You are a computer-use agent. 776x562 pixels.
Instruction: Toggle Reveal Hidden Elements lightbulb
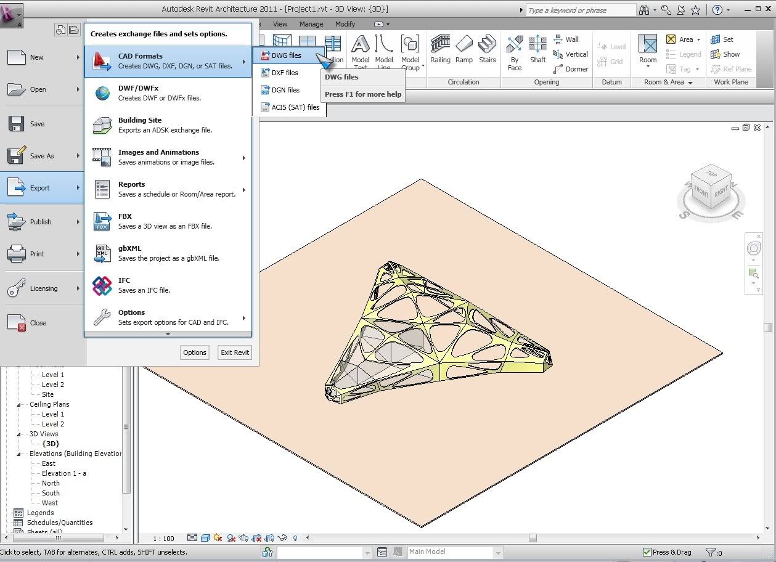[295, 538]
